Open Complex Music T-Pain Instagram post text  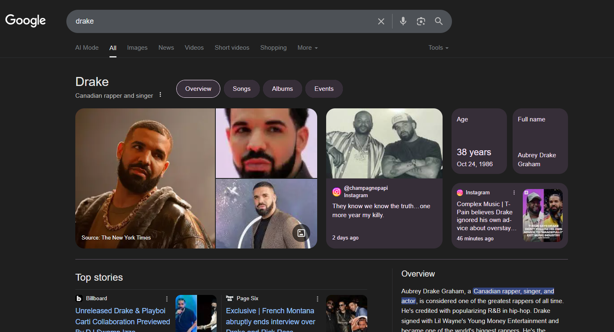click(486, 216)
